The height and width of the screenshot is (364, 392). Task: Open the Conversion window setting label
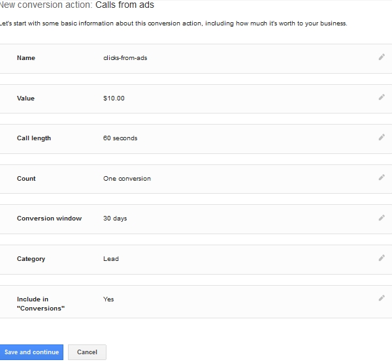point(49,219)
